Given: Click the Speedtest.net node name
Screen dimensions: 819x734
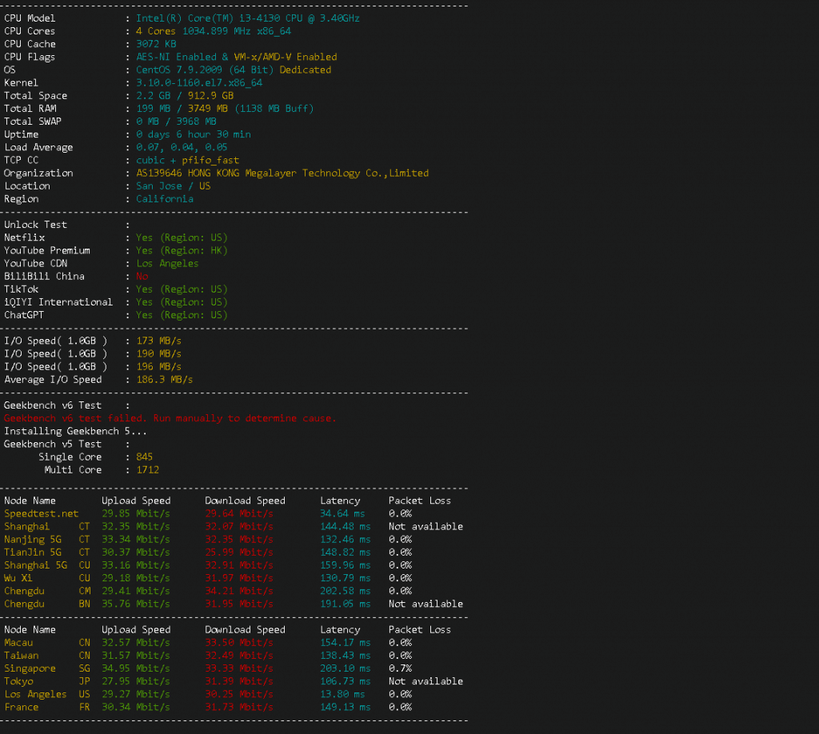Looking at the screenshot, I should pos(42,513).
